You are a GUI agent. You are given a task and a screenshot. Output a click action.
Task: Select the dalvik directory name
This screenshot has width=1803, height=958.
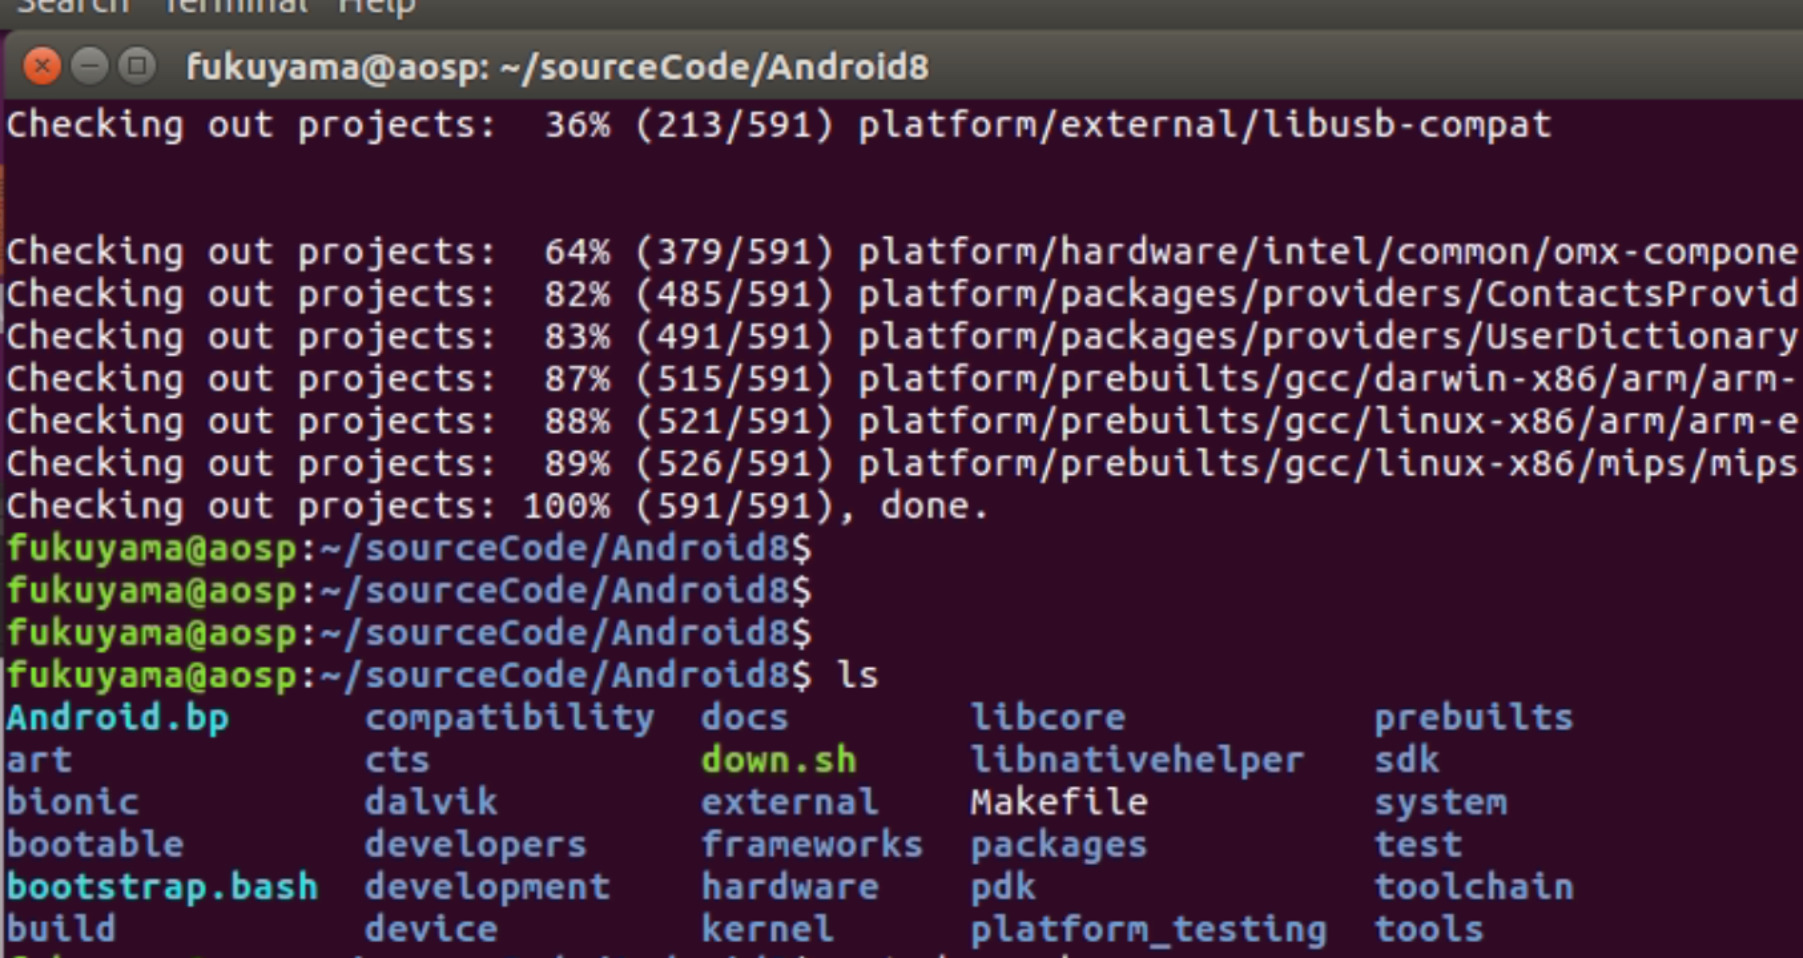[431, 802]
